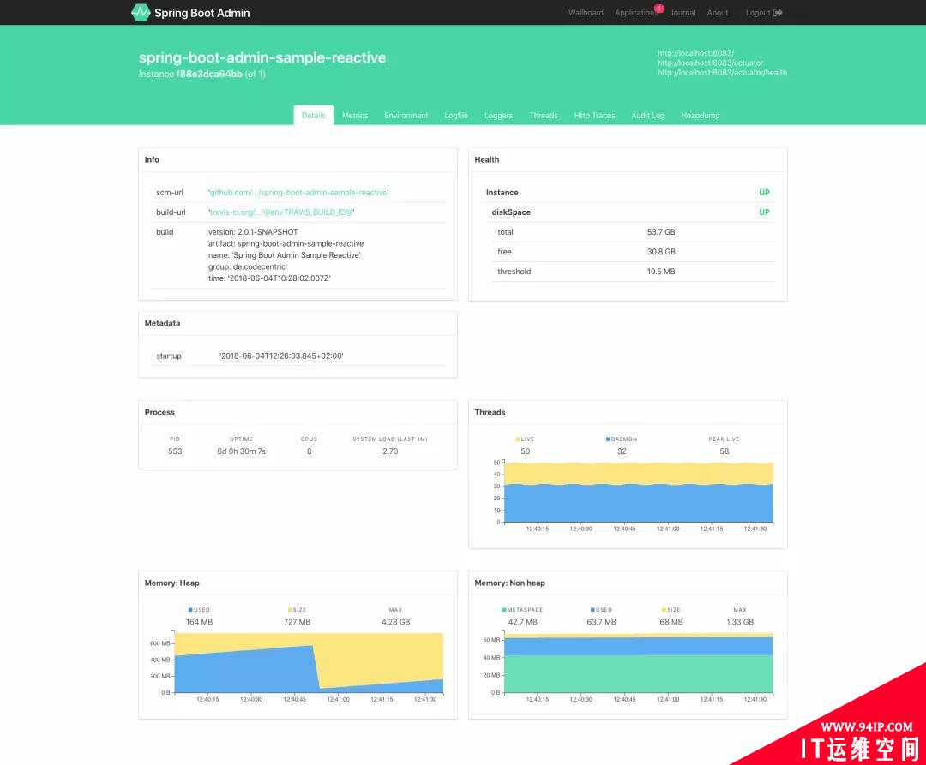Open the Logfile tab

(x=456, y=115)
